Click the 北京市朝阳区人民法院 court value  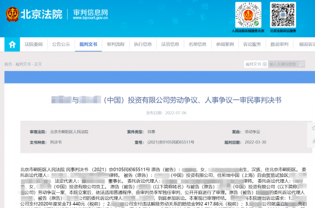pos(69,132)
